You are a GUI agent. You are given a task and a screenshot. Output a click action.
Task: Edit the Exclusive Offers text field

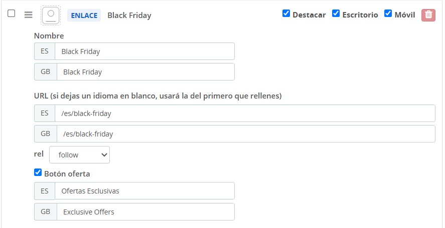click(145, 211)
